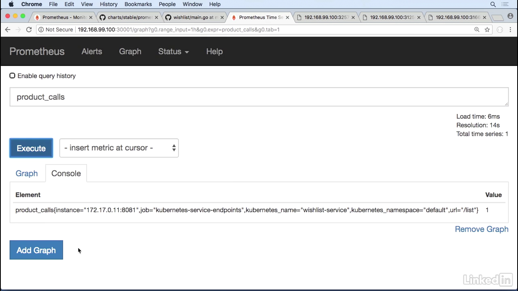
Task: Click the 'Total time series: 1' text
Action: (x=482, y=134)
